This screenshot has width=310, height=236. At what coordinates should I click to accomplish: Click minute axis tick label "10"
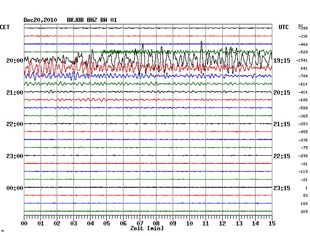click(189, 224)
